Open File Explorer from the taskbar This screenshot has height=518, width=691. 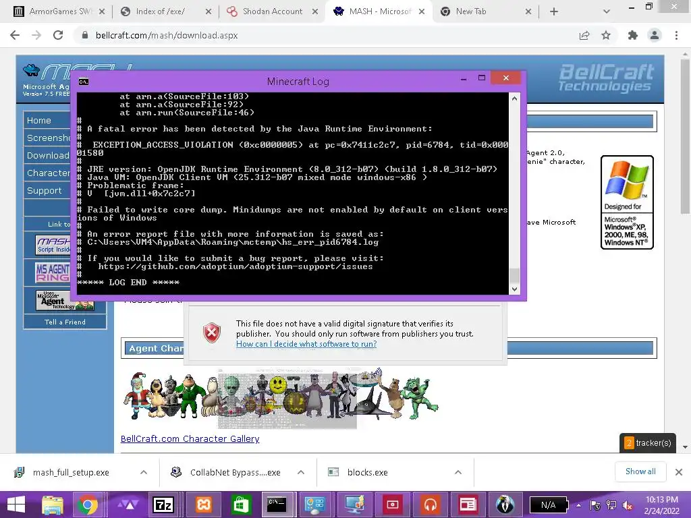(53, 505)
